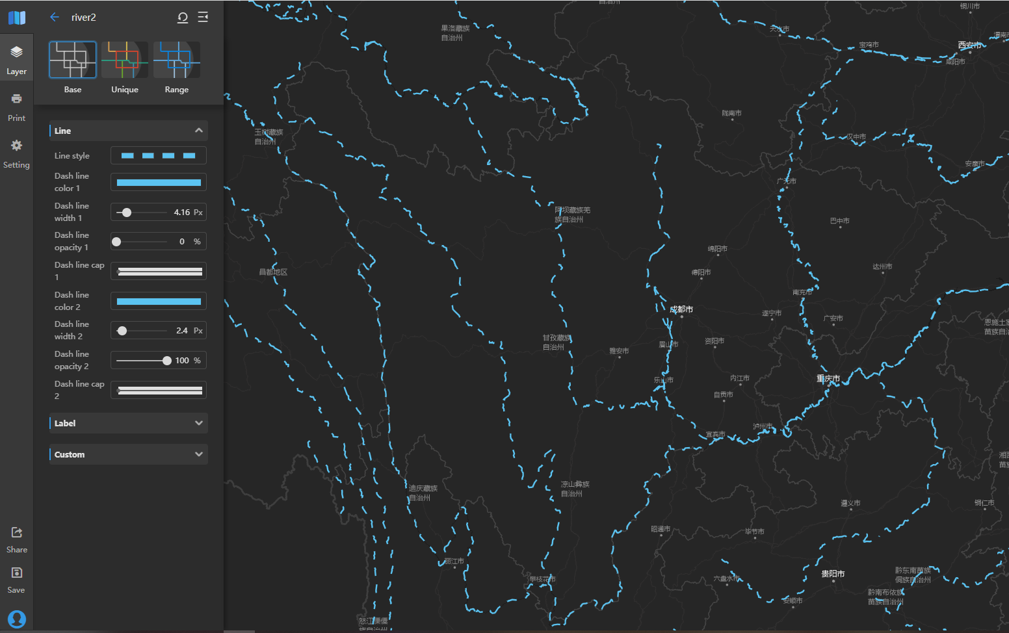Open the Line style dropdown

(x=159, y=156)
